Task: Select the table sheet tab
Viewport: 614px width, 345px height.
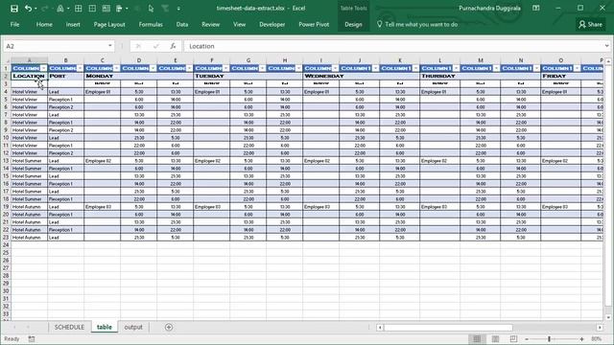Action: tap(105, 327)
